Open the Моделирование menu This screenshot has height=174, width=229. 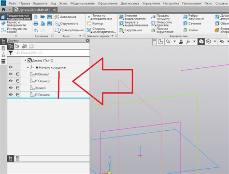[x=83, y=3]
